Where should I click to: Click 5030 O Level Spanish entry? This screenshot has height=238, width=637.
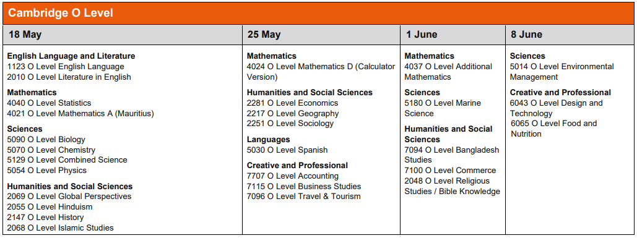click(287, 150)
